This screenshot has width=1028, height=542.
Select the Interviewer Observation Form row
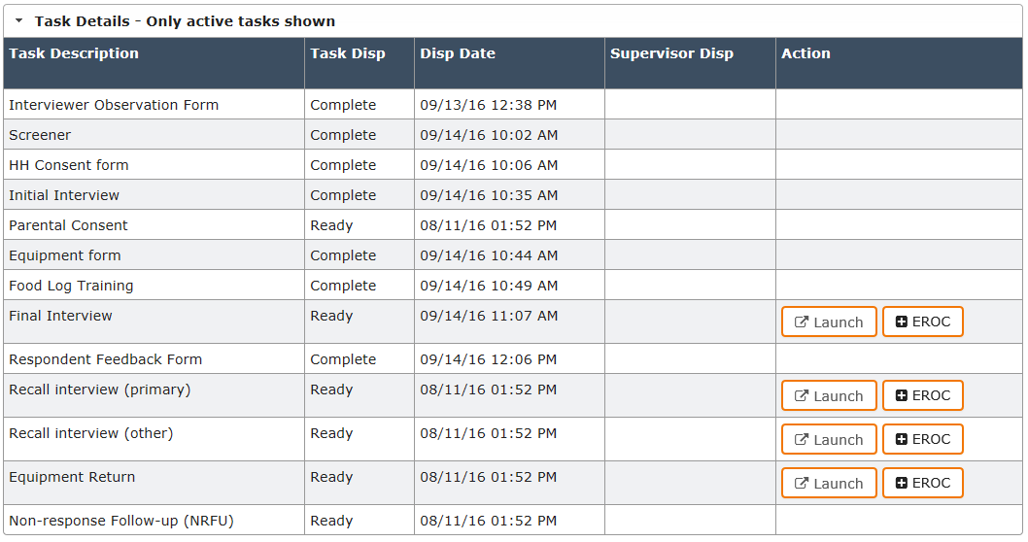tap(114, 105)
